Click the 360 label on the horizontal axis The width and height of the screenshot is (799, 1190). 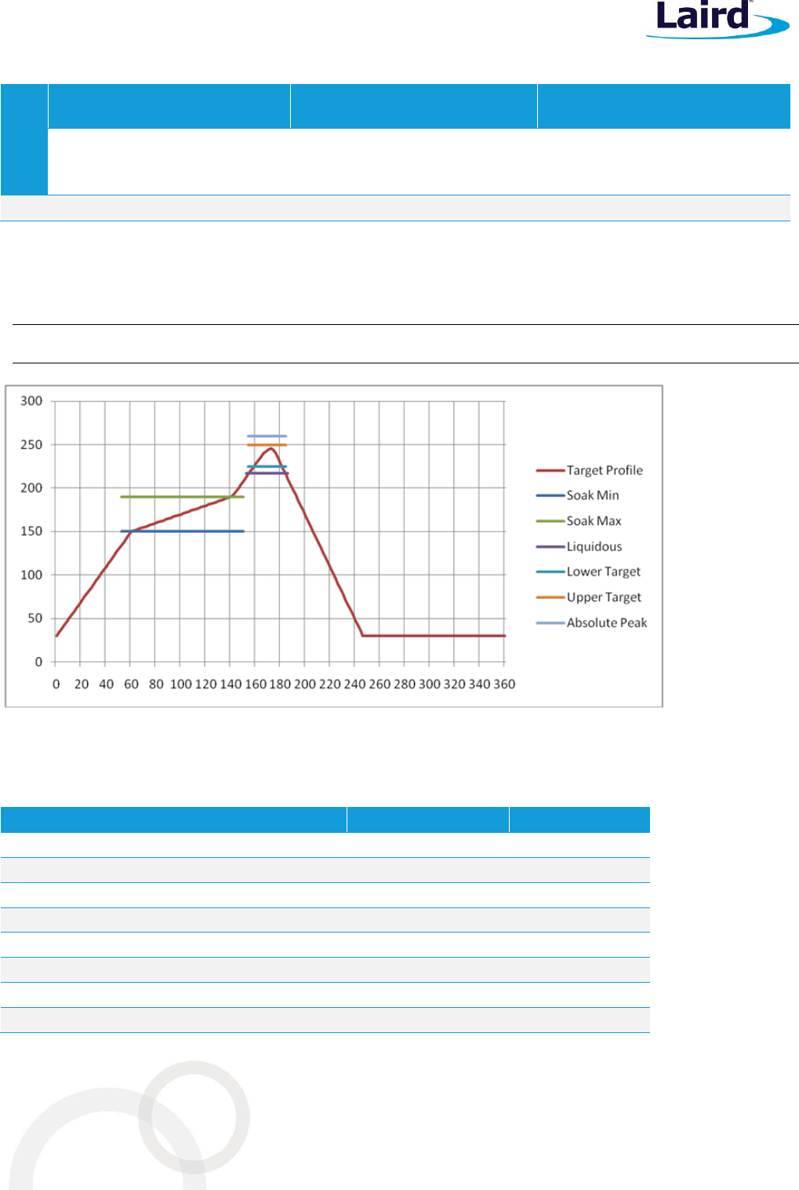coord(504,684)
